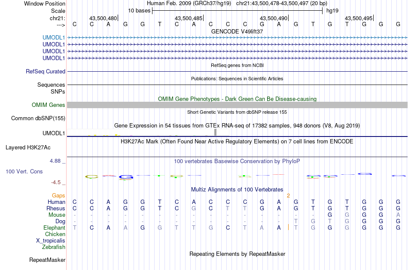
Task: Select the Elephant alignment row label
Action: (x=55, y=228)
